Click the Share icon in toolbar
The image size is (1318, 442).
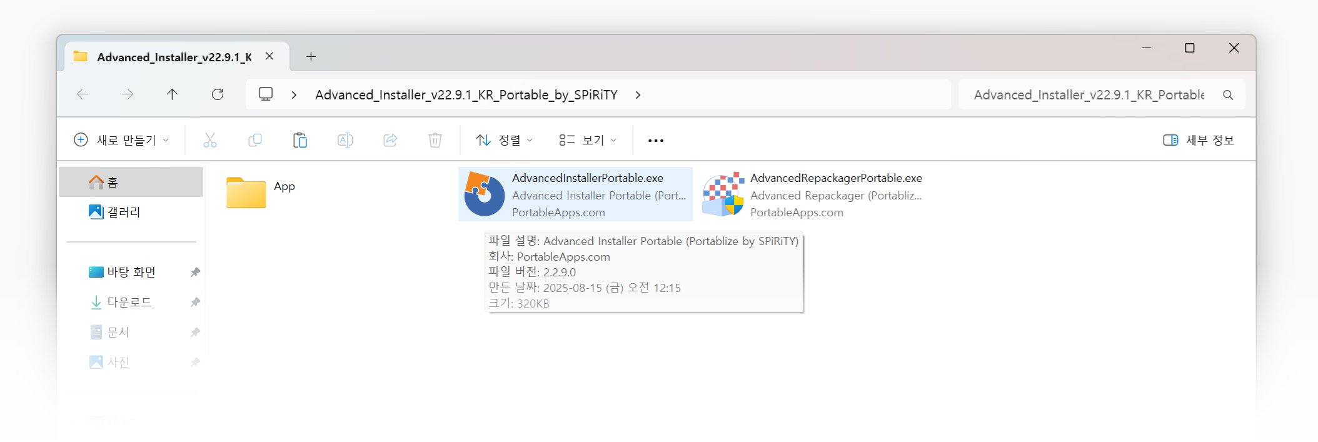click(x=390, y=140)
